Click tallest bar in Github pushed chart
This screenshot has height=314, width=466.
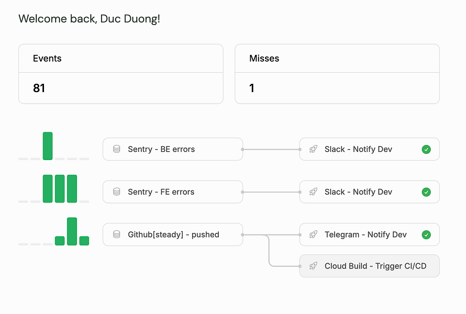72,231
